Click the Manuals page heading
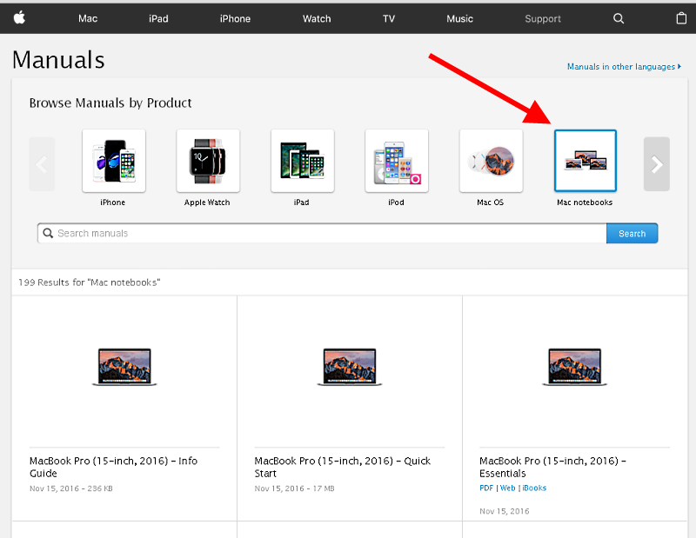Screen dimensions: 696x538 point(58,59)
